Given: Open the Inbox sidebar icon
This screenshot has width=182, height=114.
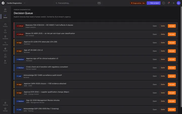Looking at the screenshot, I should click(x=5, y=10).
